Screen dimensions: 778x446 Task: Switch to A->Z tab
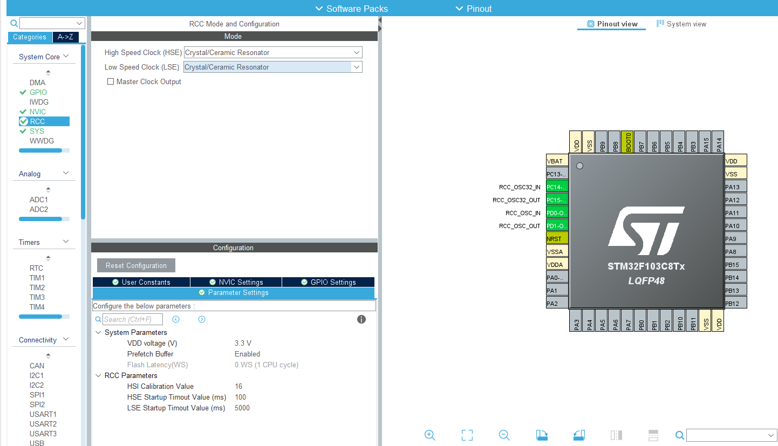coord(65,37)
